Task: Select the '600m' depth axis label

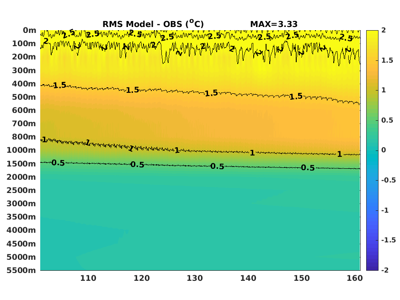Action: click(24, 110)
